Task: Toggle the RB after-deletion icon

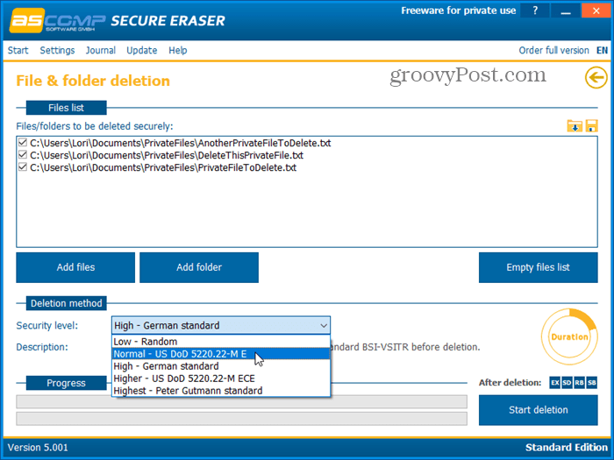Action: tap(579, 383)
